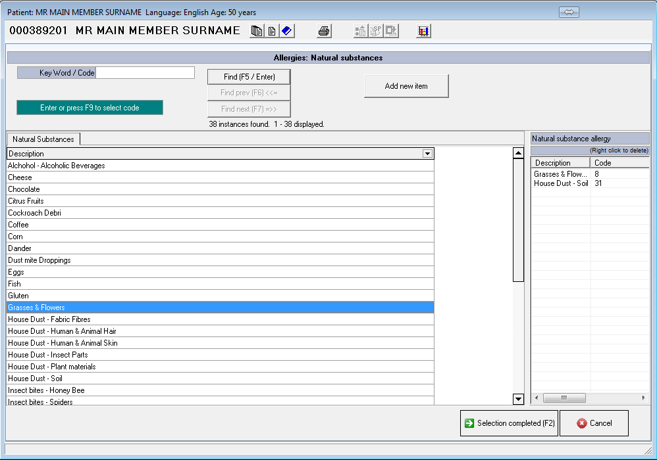
Task: Focus the Key Word / Code field
Action: 145,73
